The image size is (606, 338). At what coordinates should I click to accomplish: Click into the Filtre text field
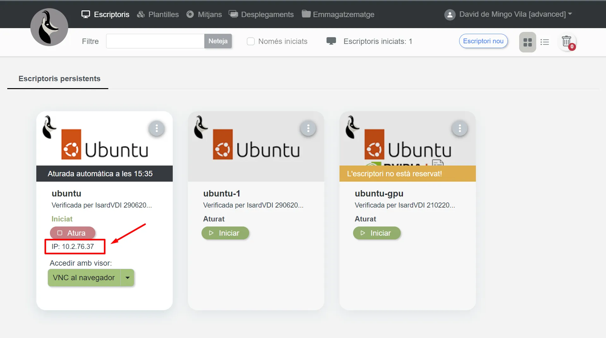coord(155,41)
